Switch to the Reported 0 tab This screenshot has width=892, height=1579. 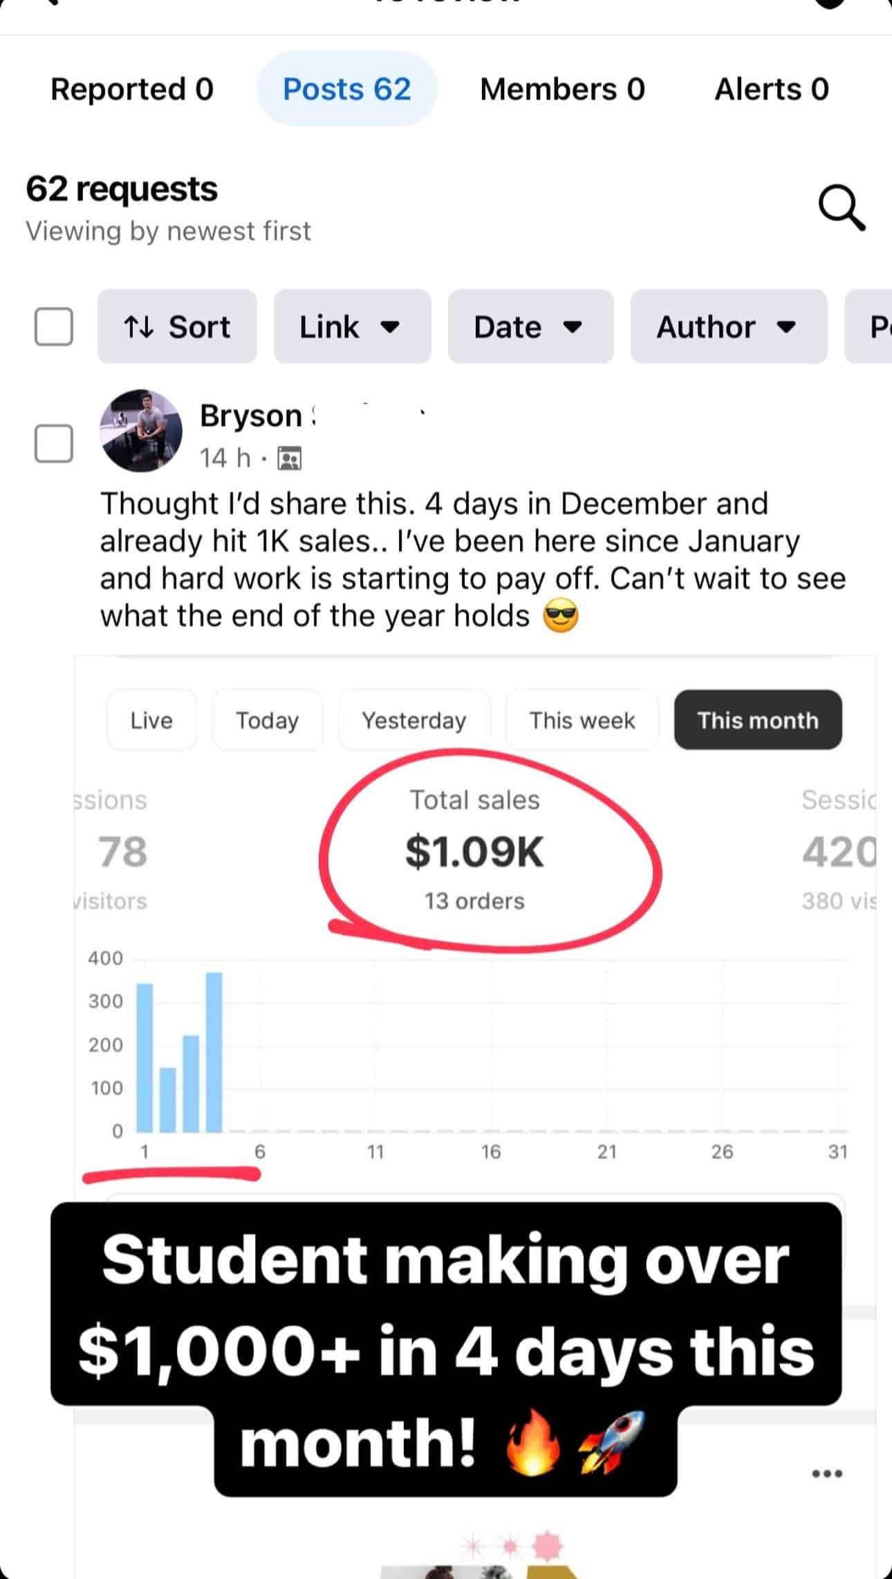(x=132, y=89)
